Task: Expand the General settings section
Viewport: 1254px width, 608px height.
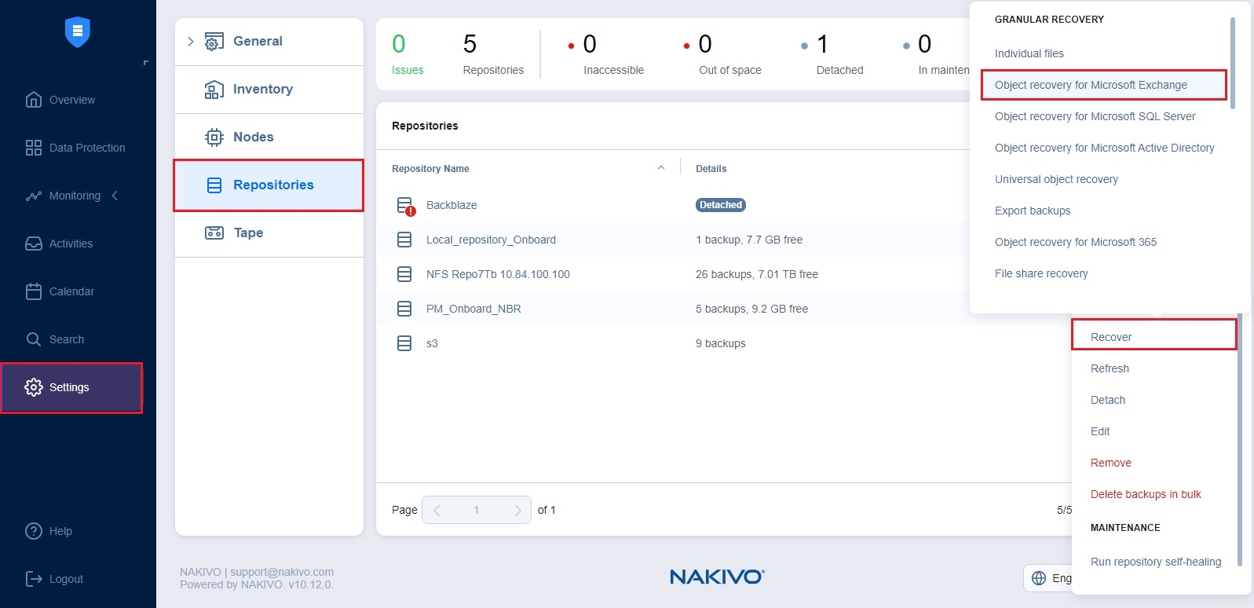Action: (x=190, y=42)
